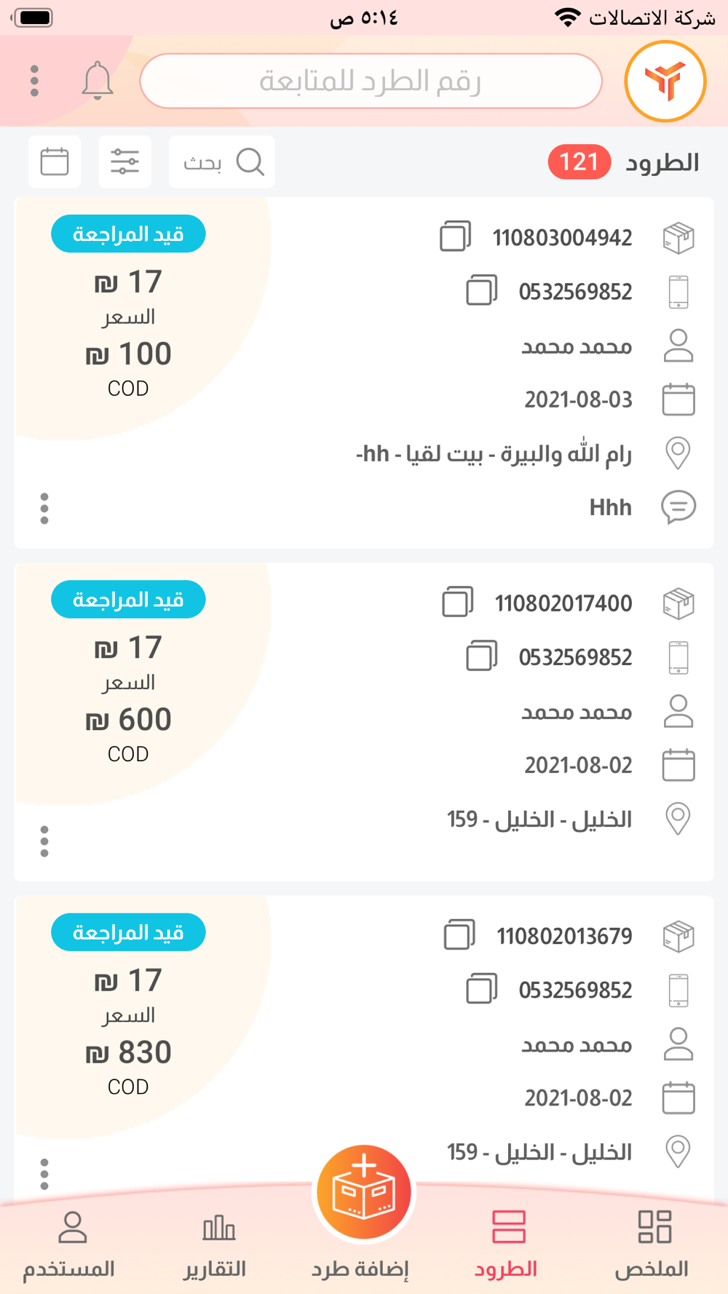Image resolution: width=728 pixels, height=1294 pixels.
Task: Tap the بحث search box
Action: tap(222, 162)
